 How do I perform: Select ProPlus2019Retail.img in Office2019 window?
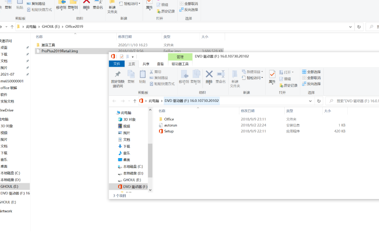click(x=59, y=51)
